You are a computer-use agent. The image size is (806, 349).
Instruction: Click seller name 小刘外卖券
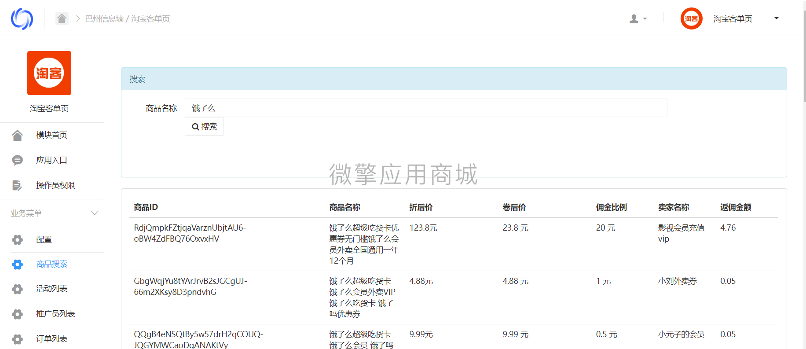pos(678,281)
